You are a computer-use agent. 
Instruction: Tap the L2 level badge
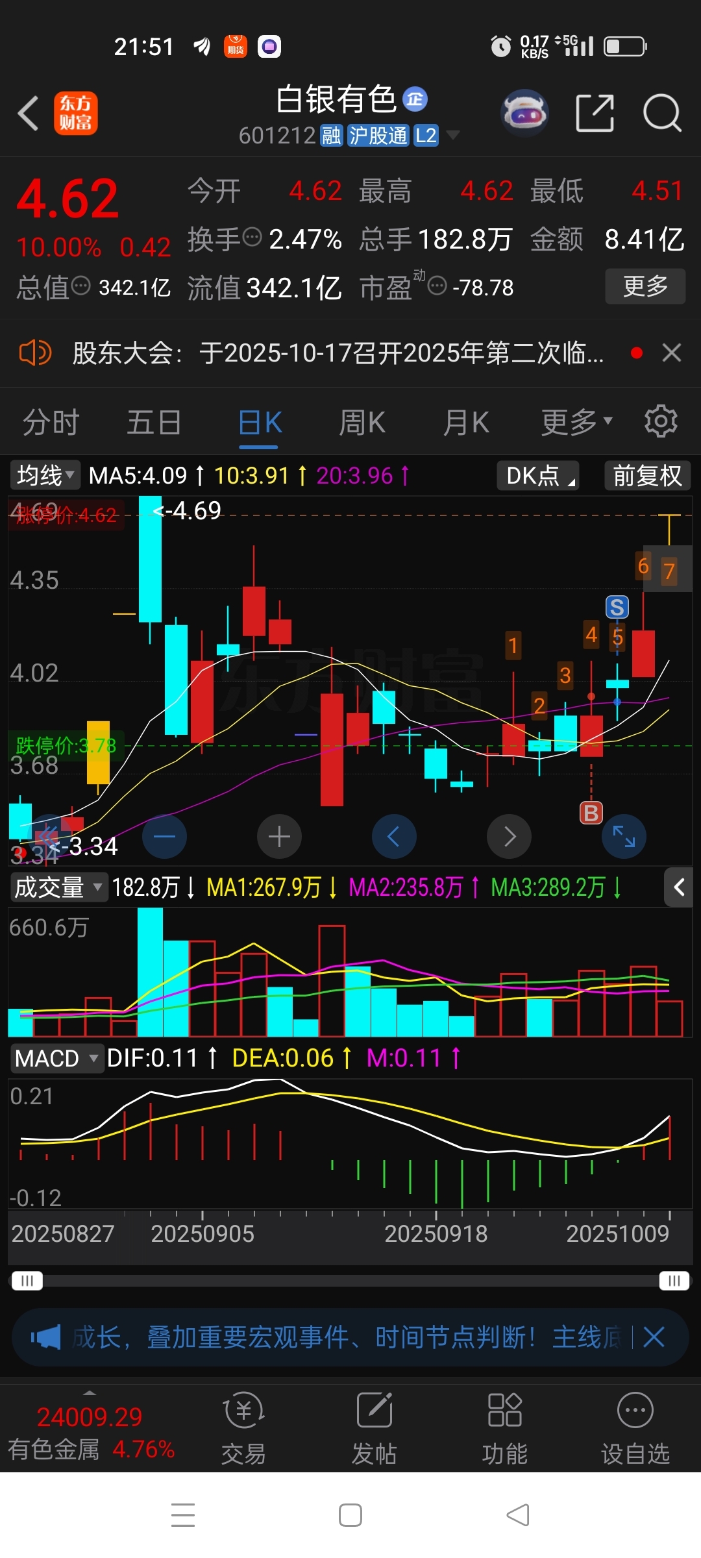(426, 136)
